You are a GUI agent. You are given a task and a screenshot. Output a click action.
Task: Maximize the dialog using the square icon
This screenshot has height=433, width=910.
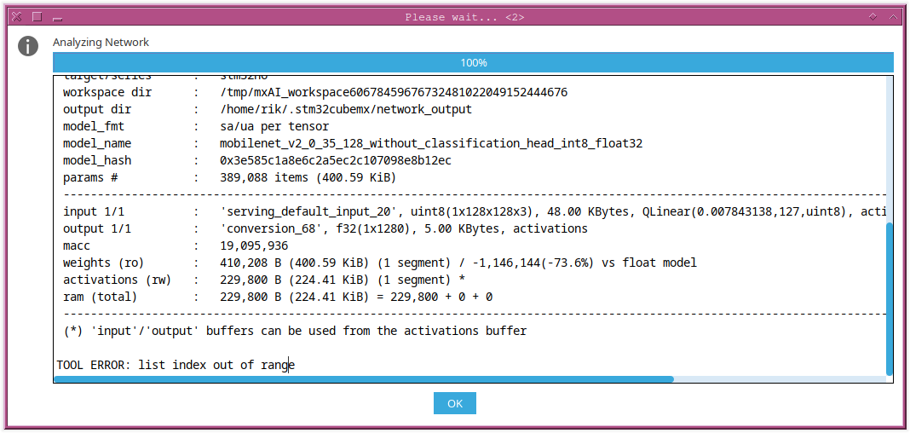point(37,16)
